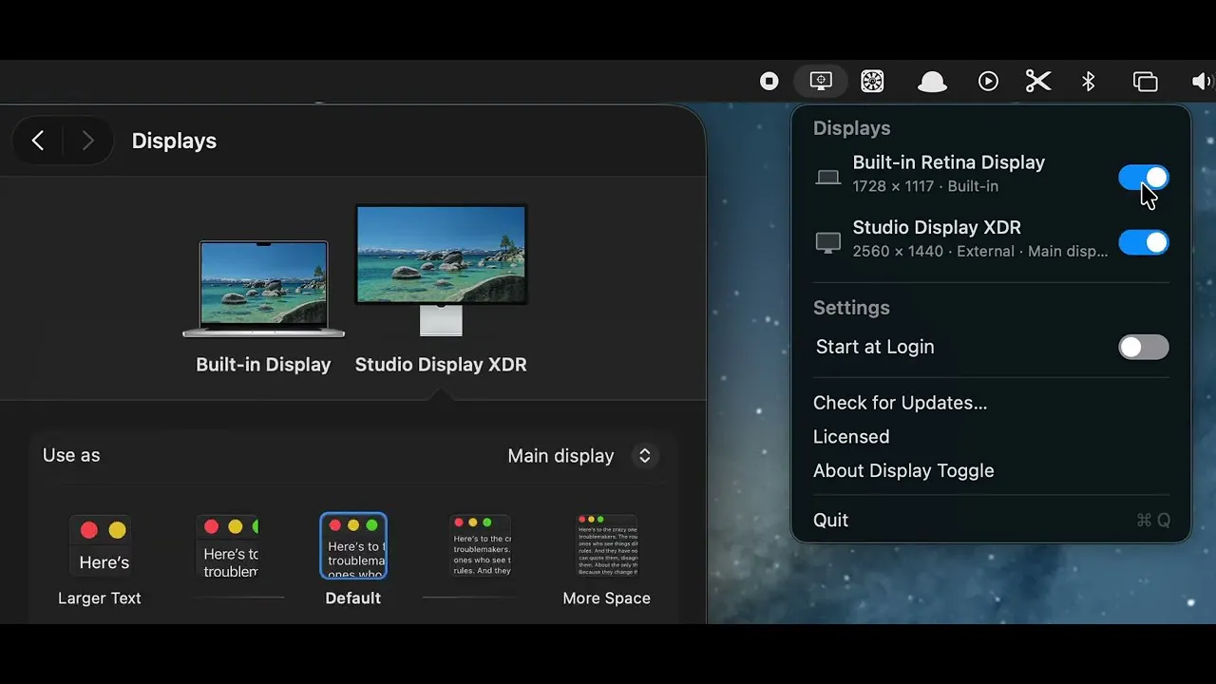This screenshot has height=684, width=1216.
Task: Click the 1728 × 1117 · Built-in text
Action: point(925,186)
